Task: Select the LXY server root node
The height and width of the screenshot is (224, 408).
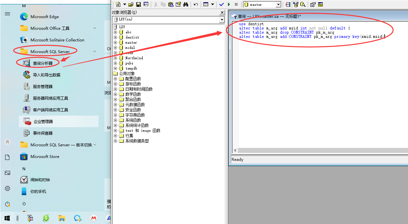Action: pos(122,27)
